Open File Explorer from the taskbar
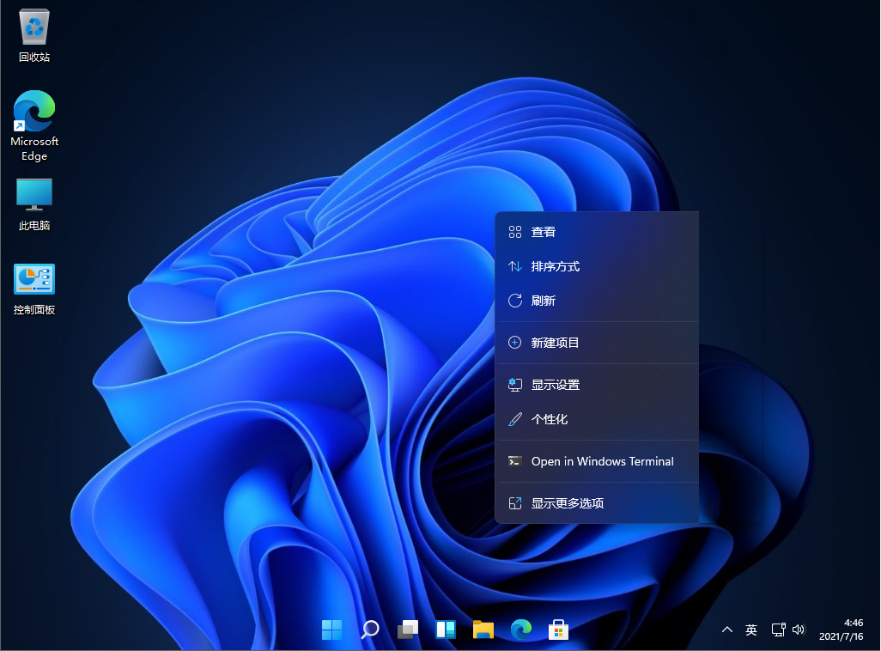Image resolution: width=881 pixels, height=651 pixels. click(483, 630)
